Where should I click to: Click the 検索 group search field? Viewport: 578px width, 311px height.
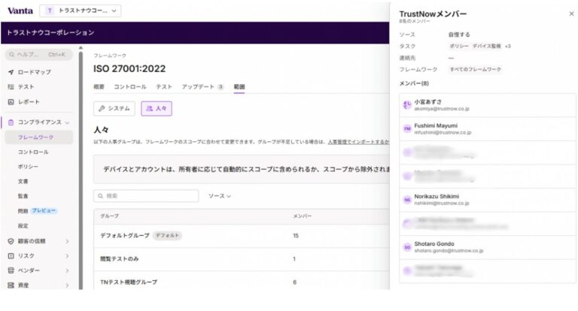(146, 196)
